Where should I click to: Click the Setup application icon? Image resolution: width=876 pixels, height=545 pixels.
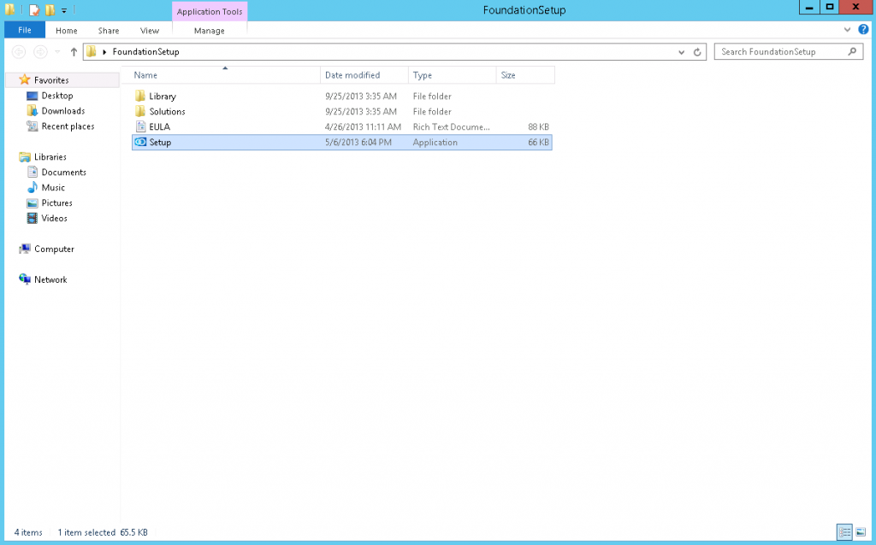[140, 143]
